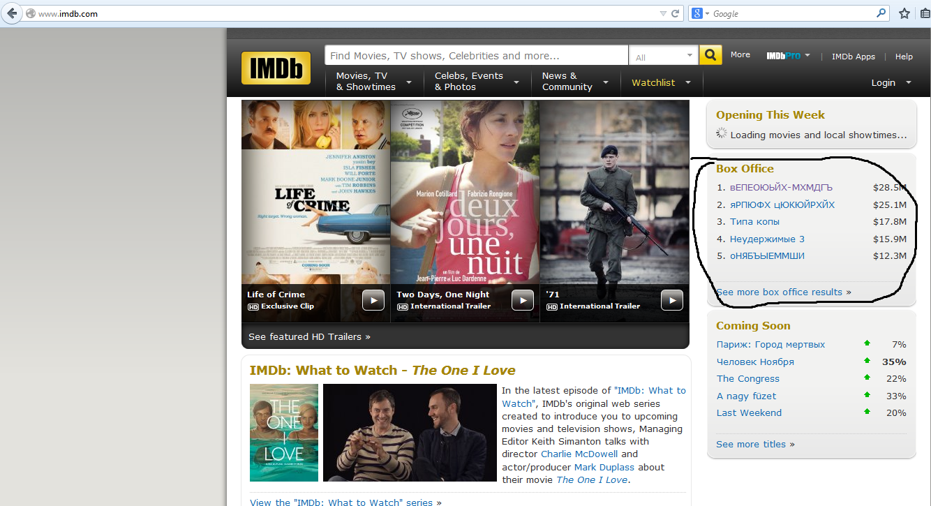Viewport: 931px width, 506px height.
Task: Open See more box office results
Action: coord(784,292)
